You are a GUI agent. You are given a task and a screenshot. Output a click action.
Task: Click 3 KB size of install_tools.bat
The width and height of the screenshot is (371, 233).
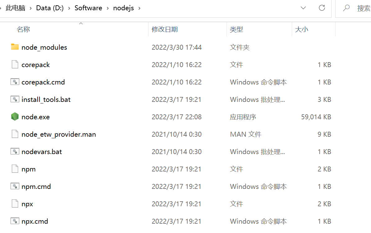[x=324, y=100]
